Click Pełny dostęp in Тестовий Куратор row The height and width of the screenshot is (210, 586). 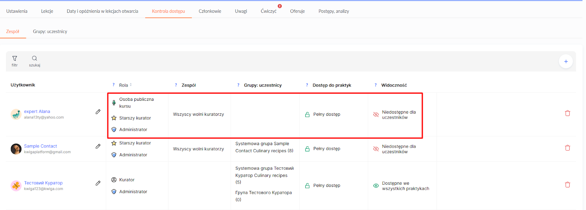click(x=327, y=185)
